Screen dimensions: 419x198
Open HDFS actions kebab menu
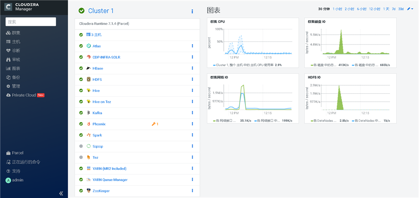coord(192,79)
